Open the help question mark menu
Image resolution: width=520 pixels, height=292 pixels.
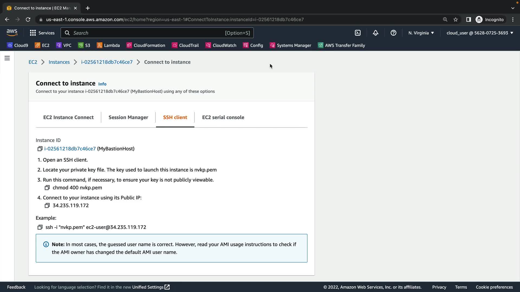393,33
